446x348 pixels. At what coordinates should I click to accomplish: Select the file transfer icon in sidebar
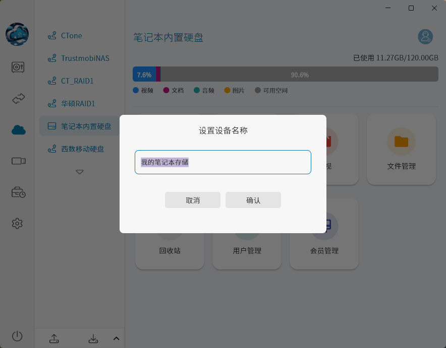tap(18, 99)
